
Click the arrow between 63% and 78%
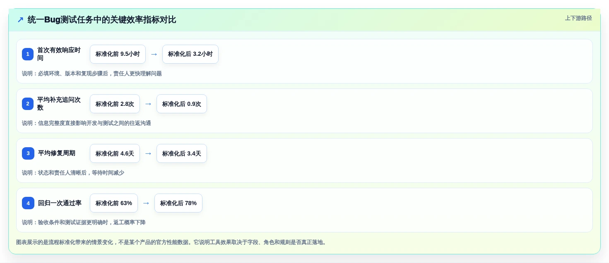[x=146, y=203]
